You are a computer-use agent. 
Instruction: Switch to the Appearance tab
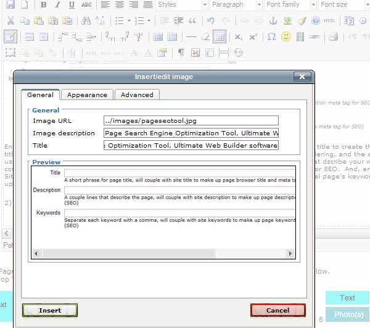(87, 95)
